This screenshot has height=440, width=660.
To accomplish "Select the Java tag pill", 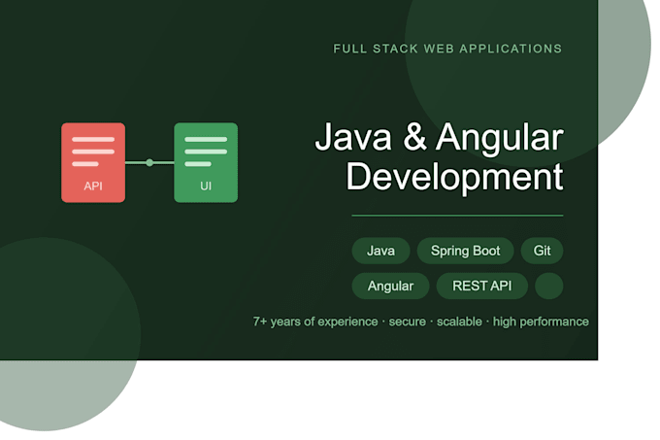I will click(380, 251).
